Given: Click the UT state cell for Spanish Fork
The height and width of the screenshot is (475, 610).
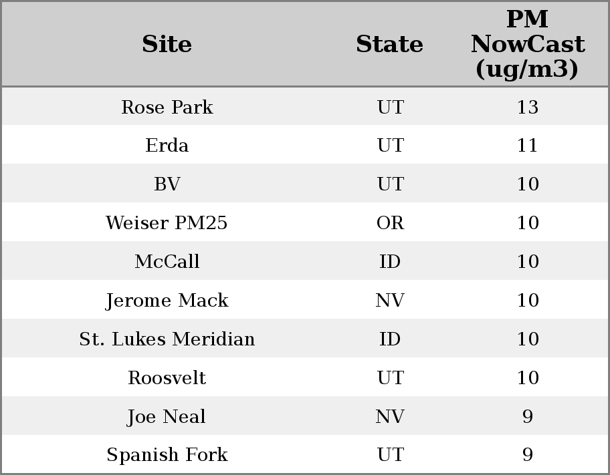Looking at the screenshot, I should [390, 455].
